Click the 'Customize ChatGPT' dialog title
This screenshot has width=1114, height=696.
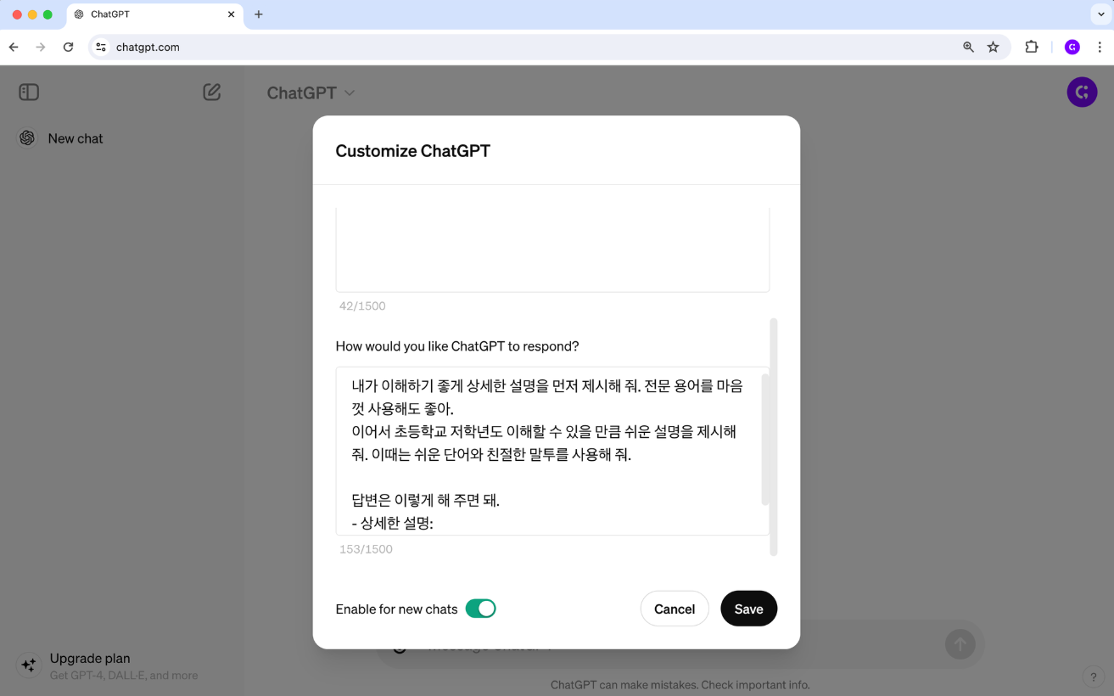(412, 151)
